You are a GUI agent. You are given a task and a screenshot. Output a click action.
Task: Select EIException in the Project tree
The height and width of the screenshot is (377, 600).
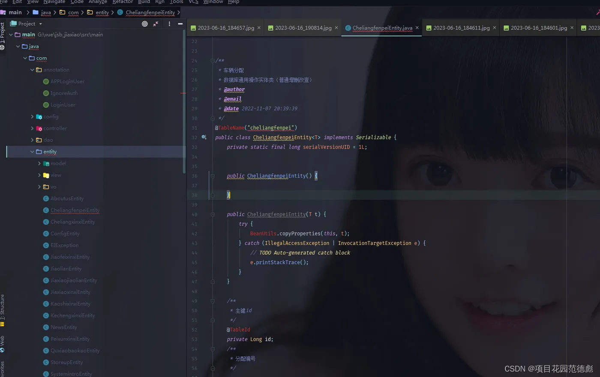tap(65, 245)
